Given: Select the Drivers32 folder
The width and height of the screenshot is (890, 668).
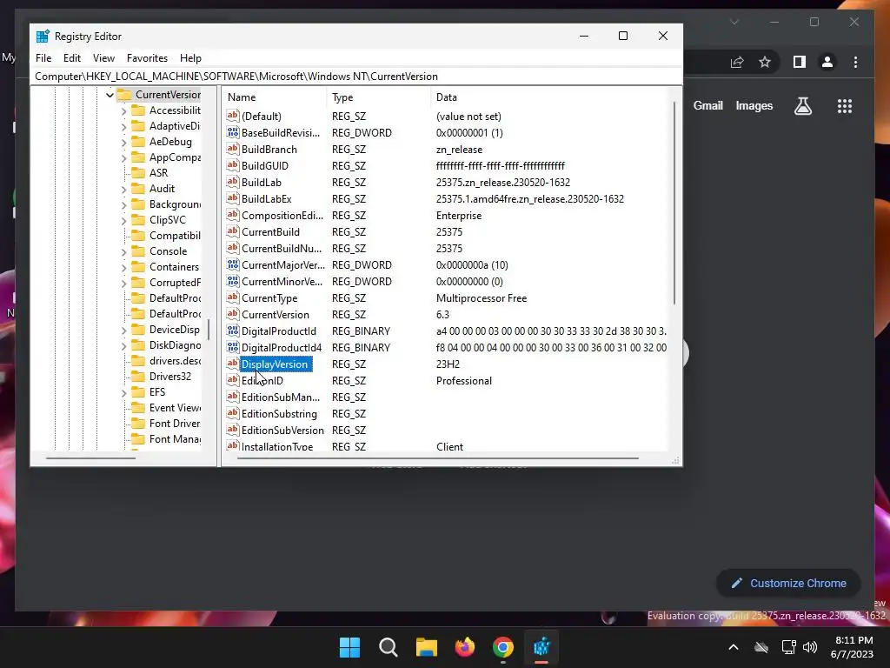Looking at the screenshot, I should pyautogui.click(x=169, y=376).
